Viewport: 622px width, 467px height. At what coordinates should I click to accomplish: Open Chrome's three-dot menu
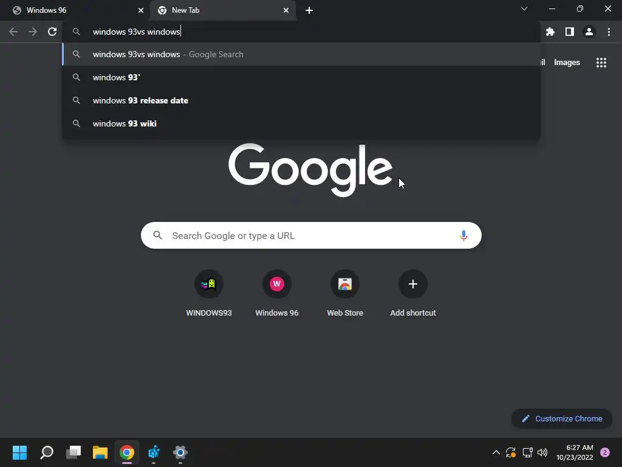pyautogui.click(x=609, y=32)
